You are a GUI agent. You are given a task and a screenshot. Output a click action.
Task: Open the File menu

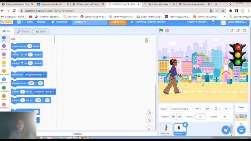29,22
